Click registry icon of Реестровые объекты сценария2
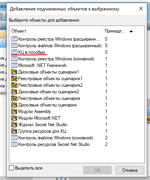This screenshot has width=150, height=180. (14, 85)
